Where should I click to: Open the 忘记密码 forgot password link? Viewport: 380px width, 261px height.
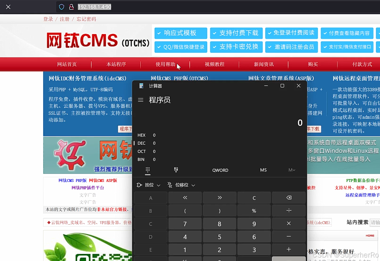click(x=86, y=19)
